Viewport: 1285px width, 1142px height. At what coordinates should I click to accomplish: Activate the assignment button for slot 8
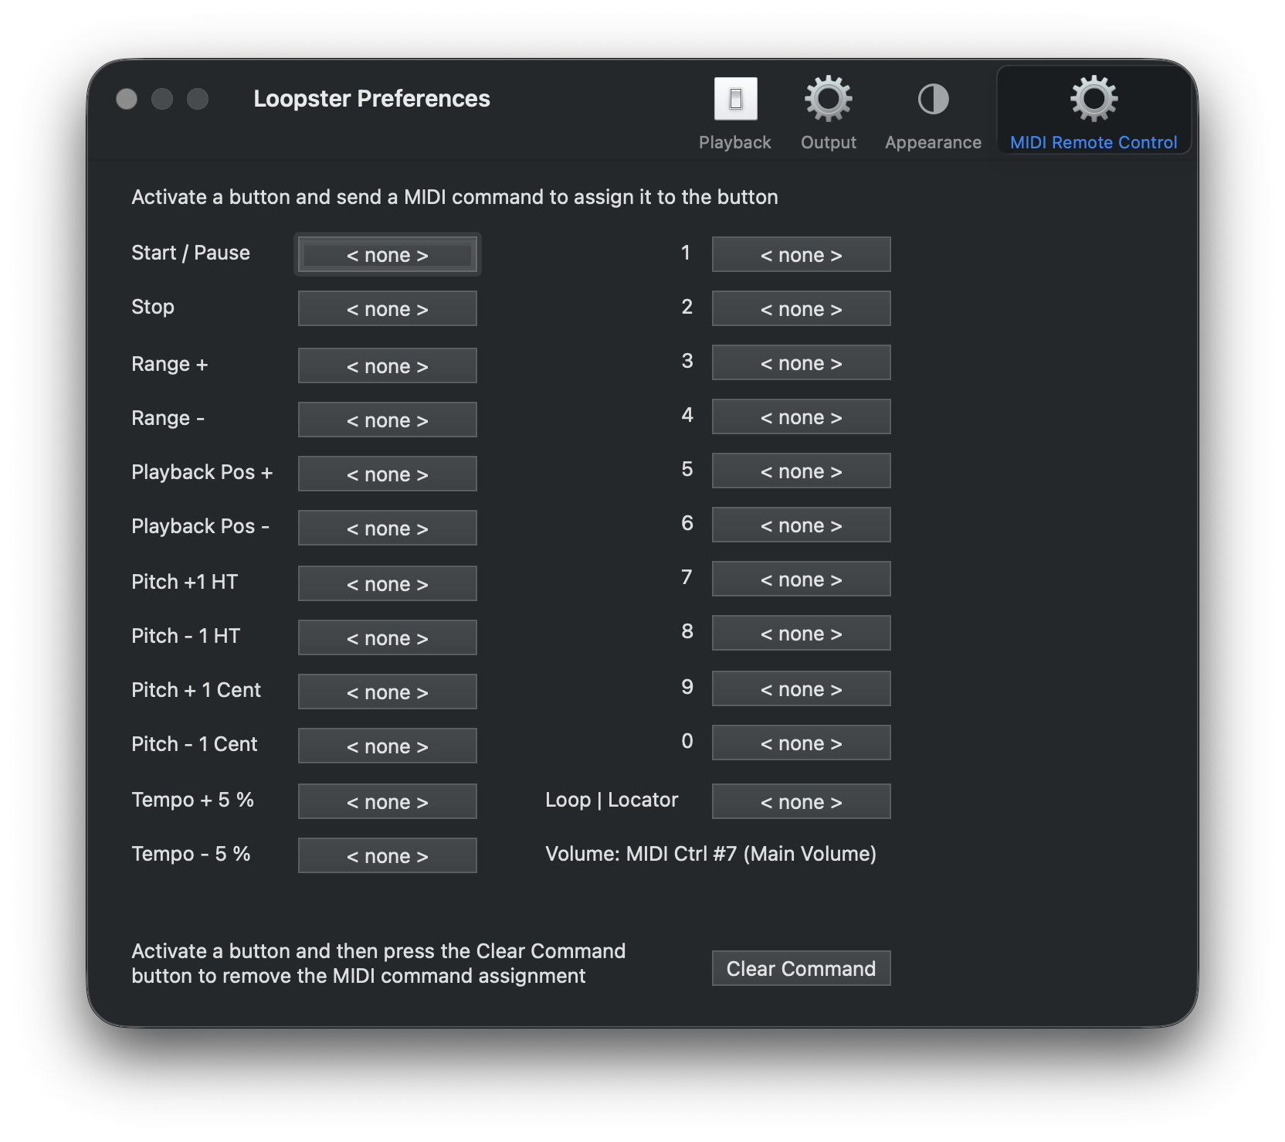click(802, 633)
